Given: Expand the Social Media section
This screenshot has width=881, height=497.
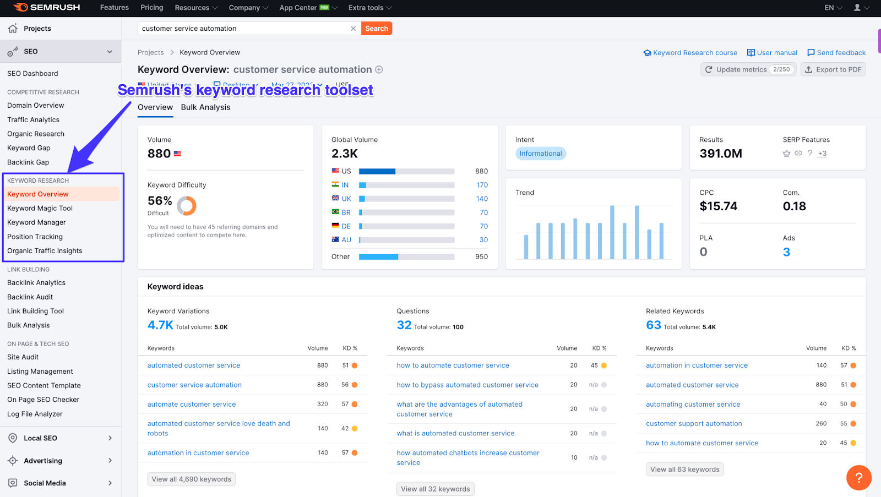Looking at the screenshot, I should 110,483.
